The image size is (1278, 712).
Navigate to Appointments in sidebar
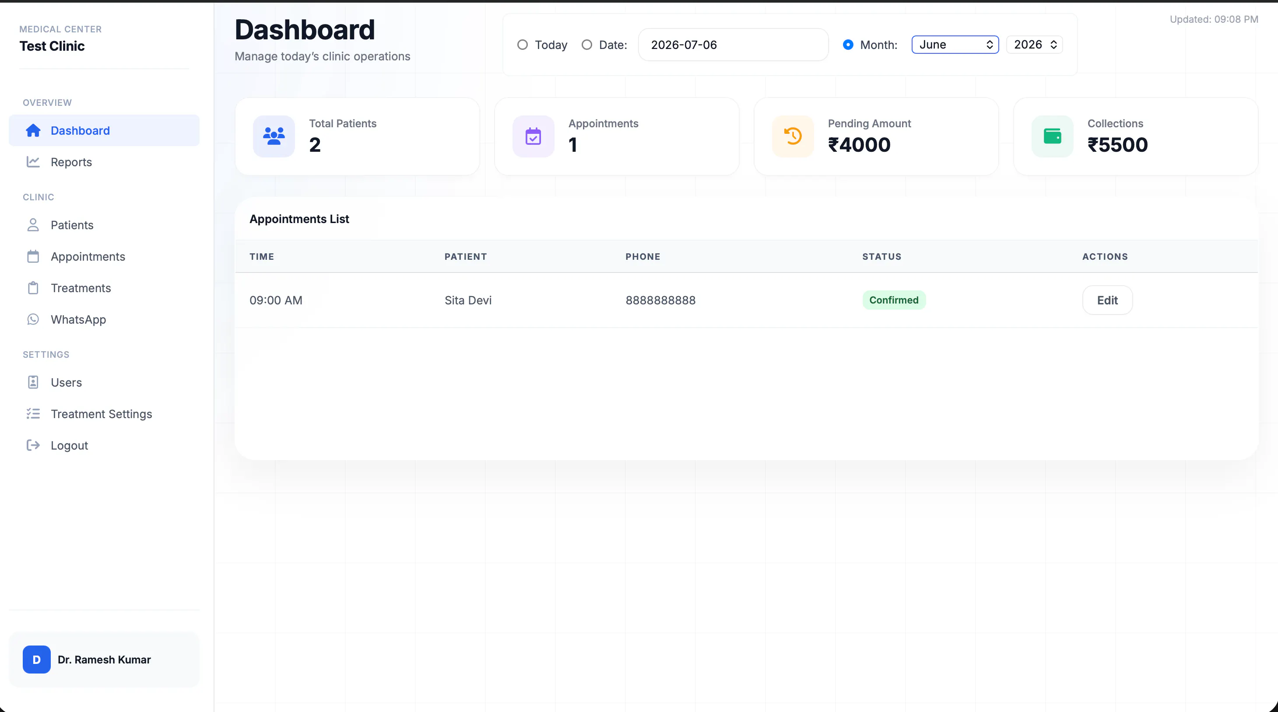pos(104,256)
